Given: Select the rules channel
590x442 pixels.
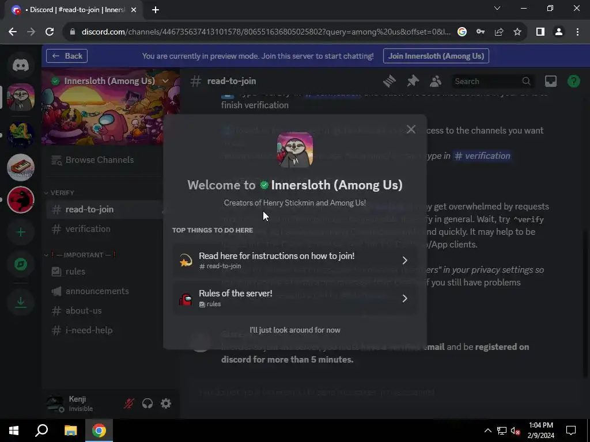Looking at the screenshot, I should coord(105,272).
